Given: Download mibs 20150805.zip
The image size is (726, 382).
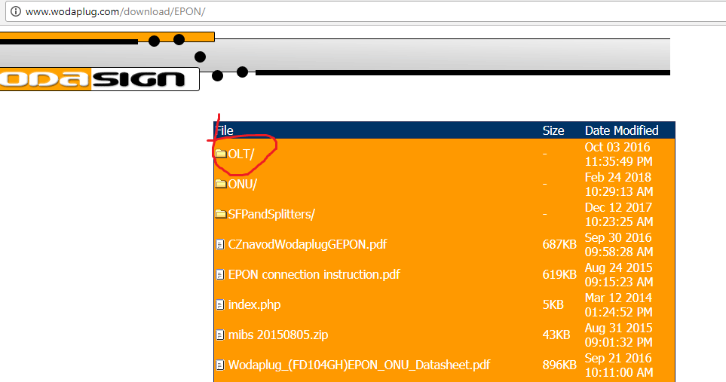Looking at the screenshot, I should coord(278,335).
